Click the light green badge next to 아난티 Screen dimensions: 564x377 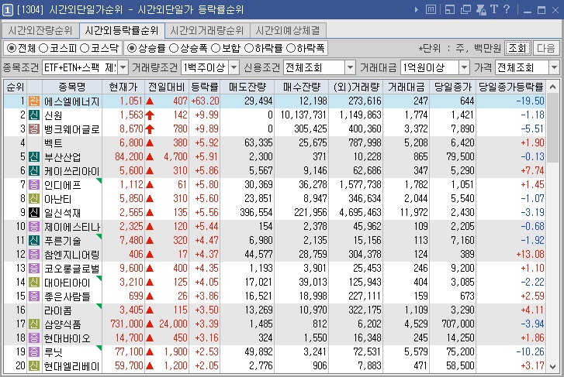pos(34,198)
